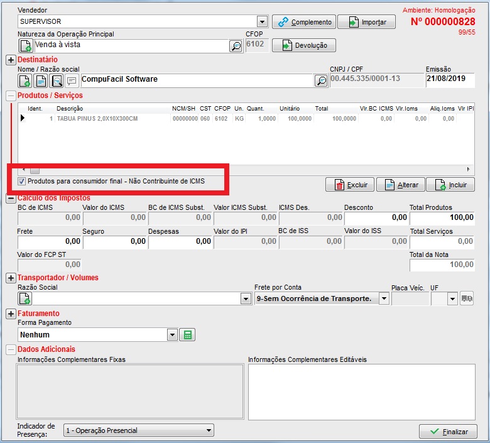Click the Incluir product button

[x=450, y=185]
